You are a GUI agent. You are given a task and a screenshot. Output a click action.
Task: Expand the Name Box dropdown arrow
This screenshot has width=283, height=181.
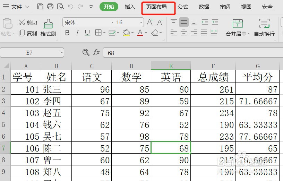pyautogui.click(x=61, y=53)
